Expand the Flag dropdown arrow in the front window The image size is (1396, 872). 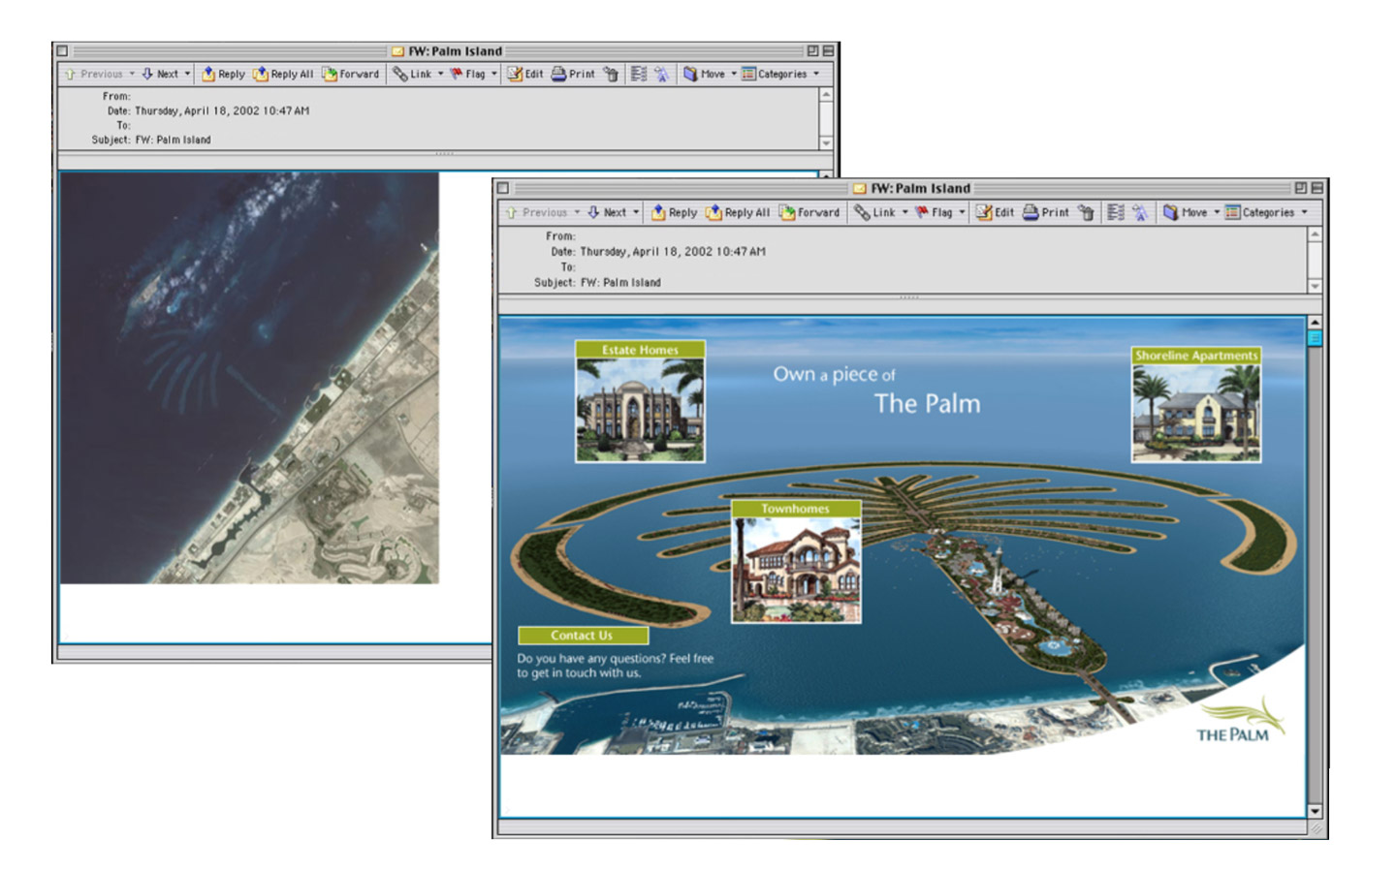962,212
